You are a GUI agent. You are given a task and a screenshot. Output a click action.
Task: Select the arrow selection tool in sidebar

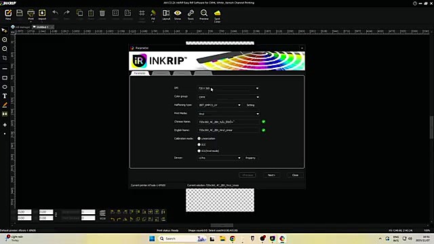pyautogui.click(x=5, y=30)
